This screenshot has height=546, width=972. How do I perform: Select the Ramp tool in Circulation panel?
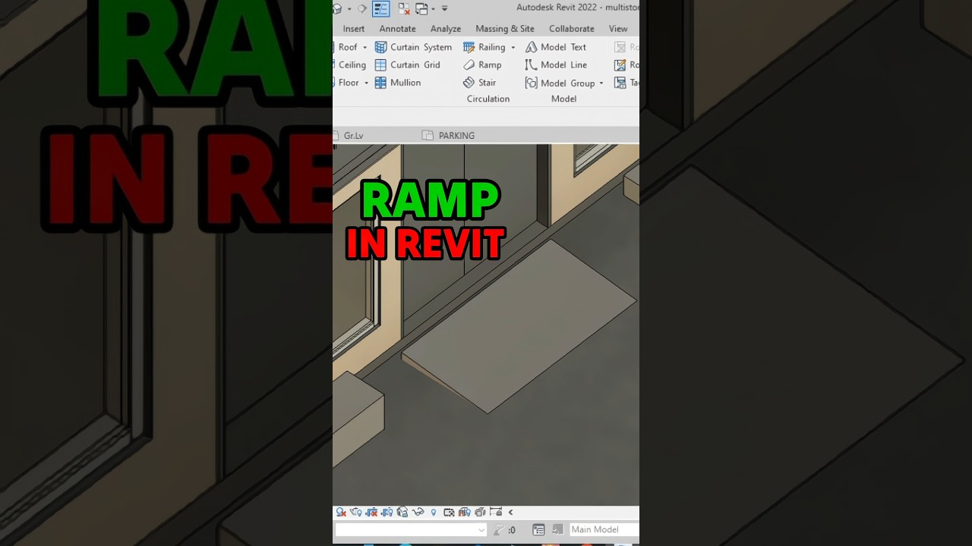click(482, 65)
